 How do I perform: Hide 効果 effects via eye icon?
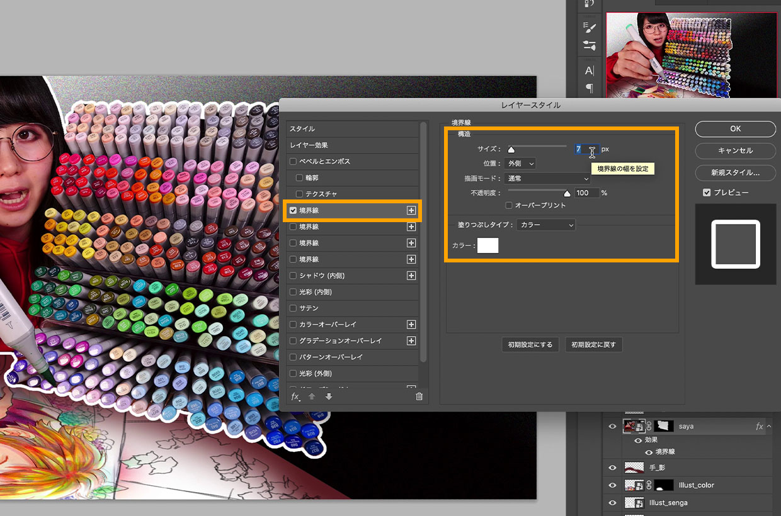click(637, 440)
